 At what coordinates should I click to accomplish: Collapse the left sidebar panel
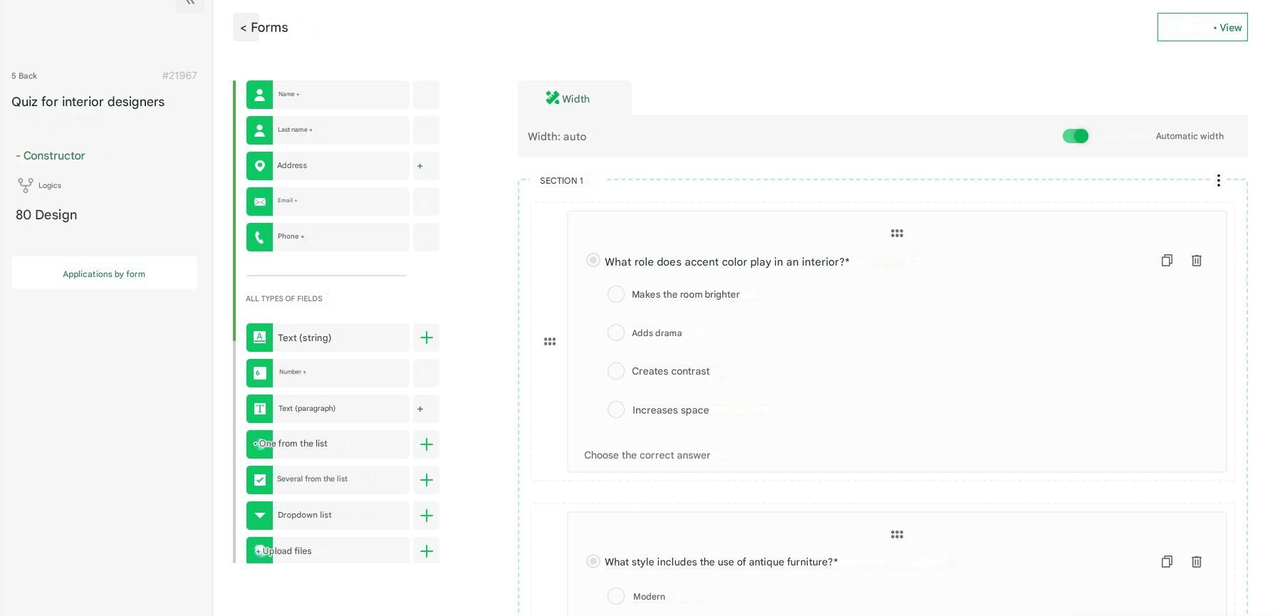(x=189, y=4)
